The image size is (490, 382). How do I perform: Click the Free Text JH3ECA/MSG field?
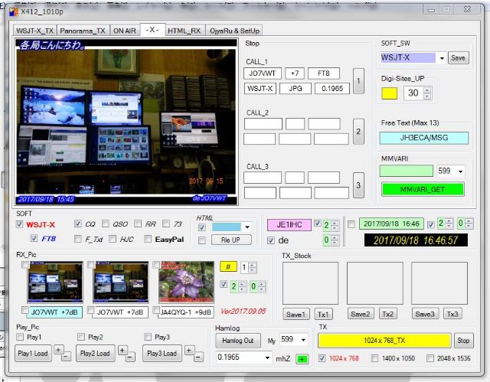pyautogui.click(x=423, y=138)
